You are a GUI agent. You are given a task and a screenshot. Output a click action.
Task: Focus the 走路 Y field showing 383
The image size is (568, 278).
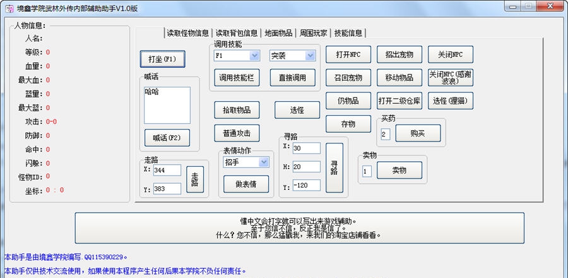[167, 189]
